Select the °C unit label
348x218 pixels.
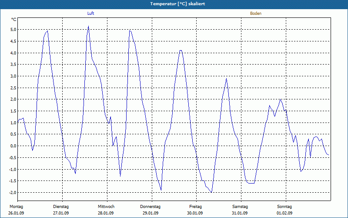[x=14, y=20]
